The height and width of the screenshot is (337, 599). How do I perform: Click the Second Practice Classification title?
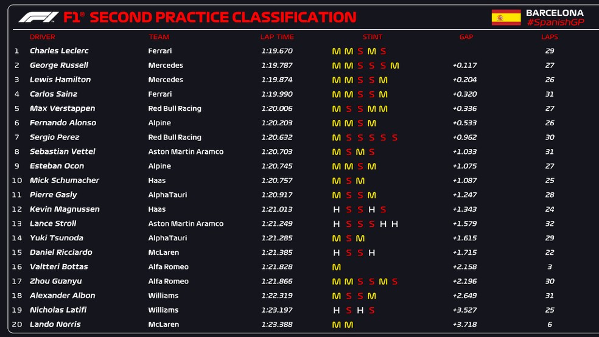tap(222, 17)
